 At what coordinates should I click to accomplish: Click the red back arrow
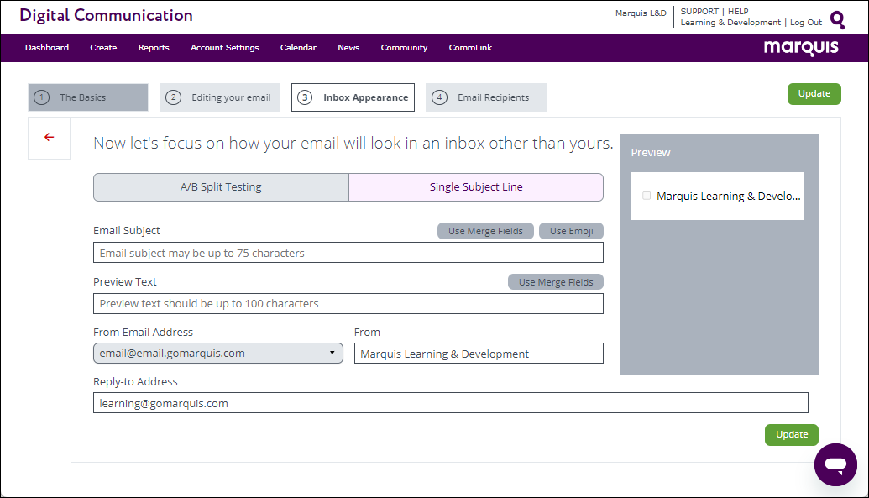pyautogui.click(x=50, y=138)
